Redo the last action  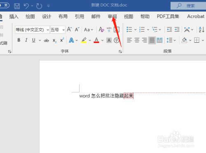coord(39,6)
